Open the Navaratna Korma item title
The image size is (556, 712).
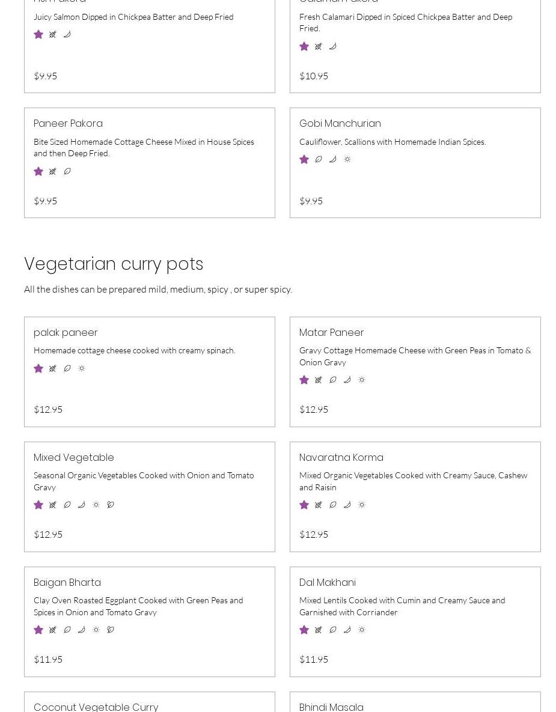pos(341,457)
